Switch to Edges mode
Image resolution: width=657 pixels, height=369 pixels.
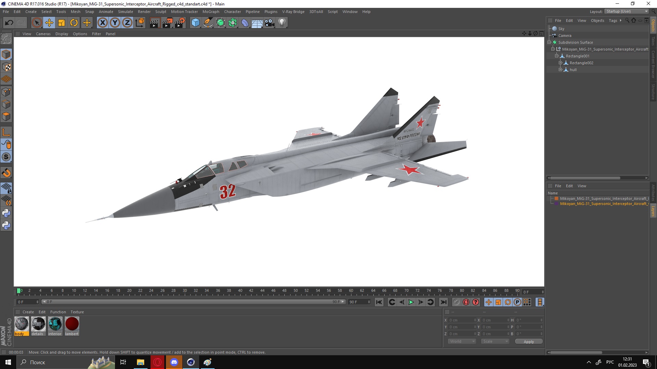point(6,104)
